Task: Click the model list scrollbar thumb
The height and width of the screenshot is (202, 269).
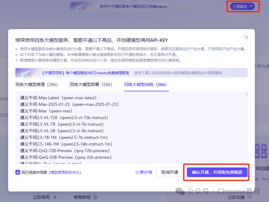Action: coord(247,94)
